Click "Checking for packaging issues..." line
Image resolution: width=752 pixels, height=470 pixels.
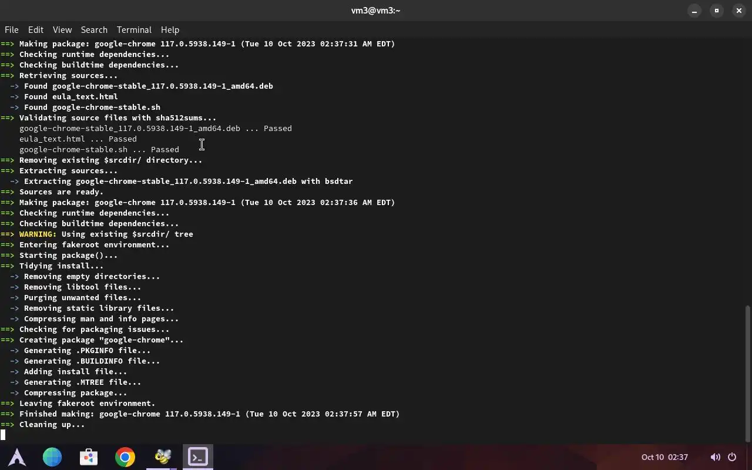coord(94,329)
